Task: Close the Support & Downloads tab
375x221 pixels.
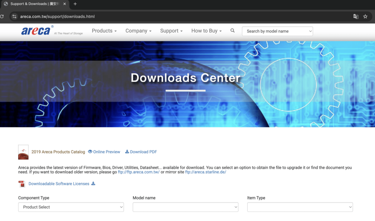Action: click(x=65, y=4)
